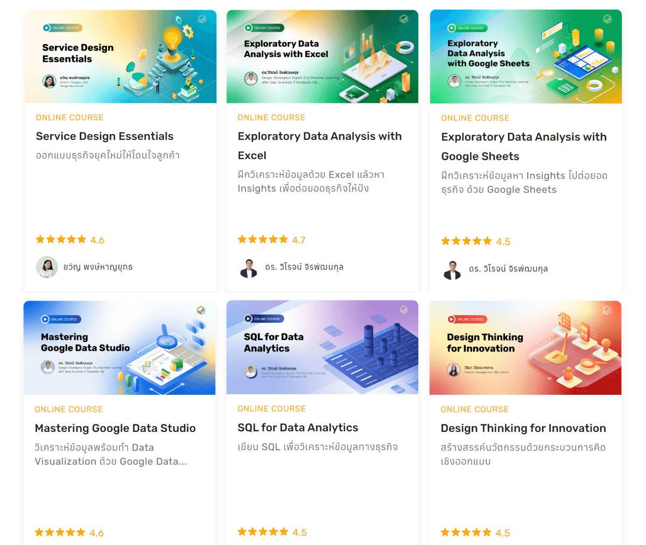Click the play badge on SQL for Data Analytics banner
The width and height of the screenshot is (646, 545).
[248, 319]
